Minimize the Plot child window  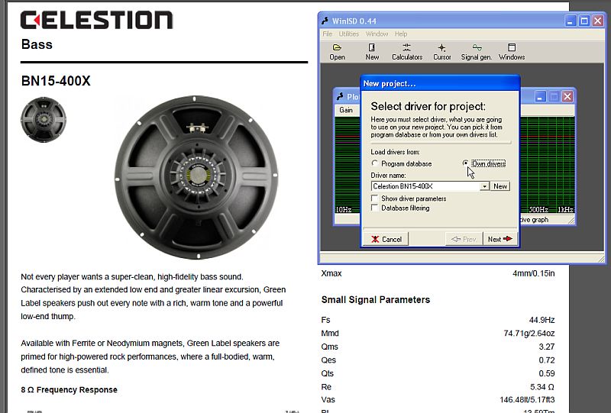(540, 97)
